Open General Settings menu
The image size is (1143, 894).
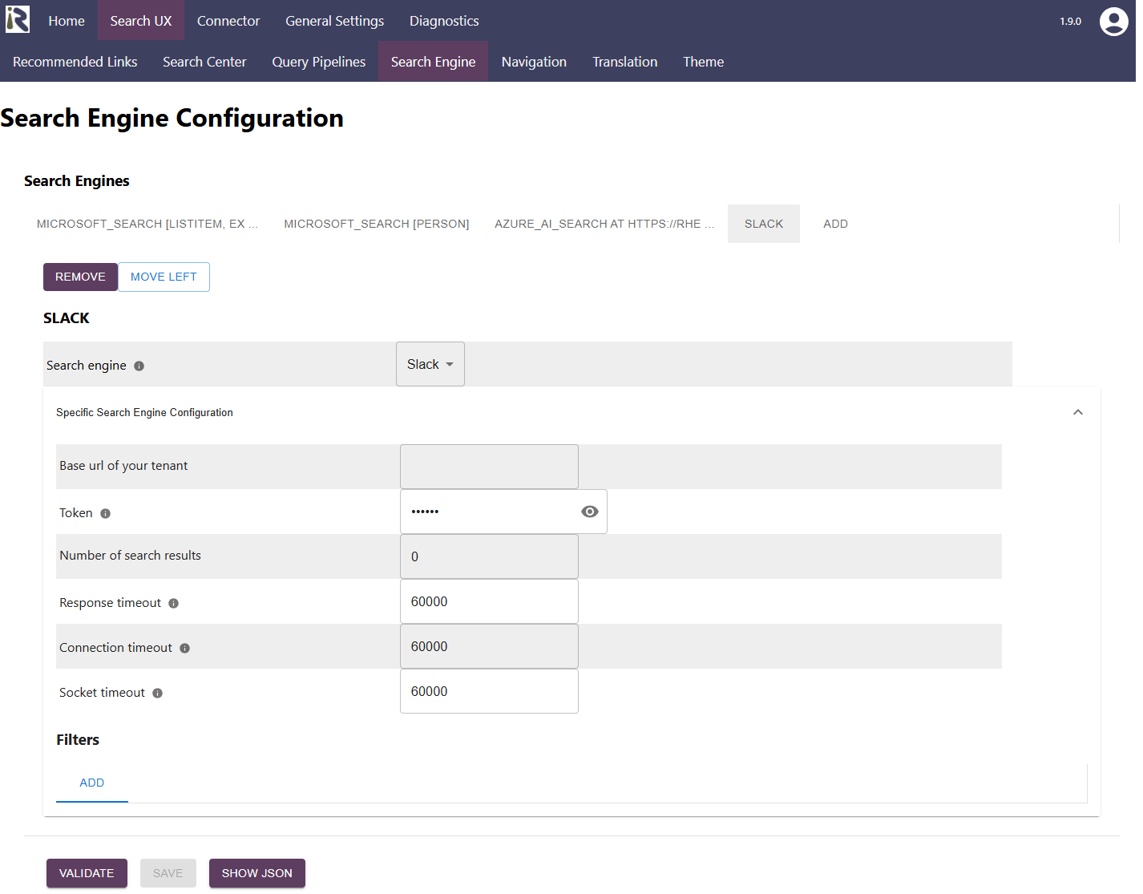pos(335,21)
